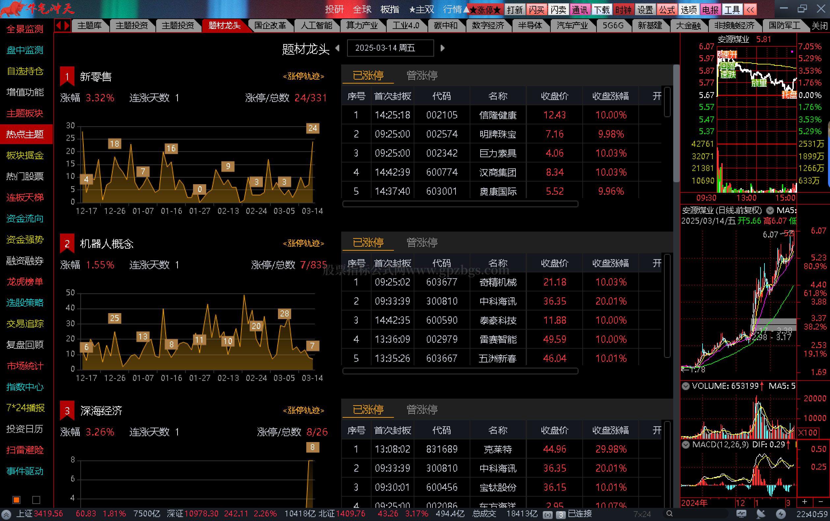Click the date field 2025-03-14 周五
This screenshot has height=521, width=830.
pyautogui.click(x=390, y=48)
